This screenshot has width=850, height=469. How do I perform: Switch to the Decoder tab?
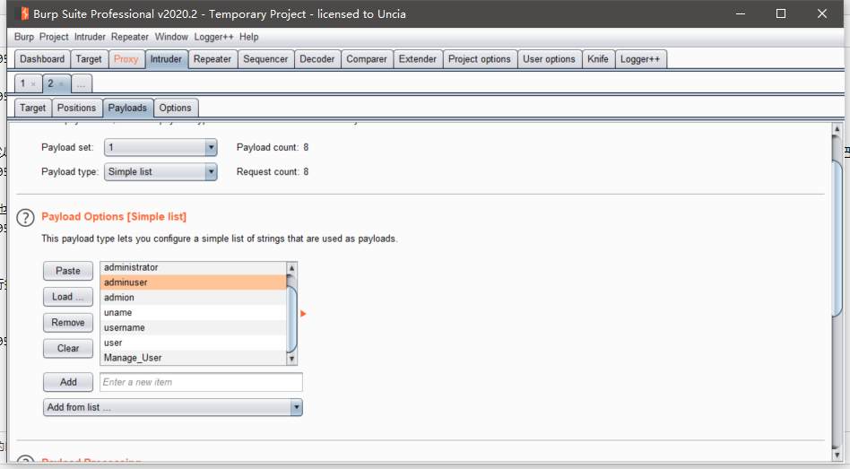pos(317,59)
